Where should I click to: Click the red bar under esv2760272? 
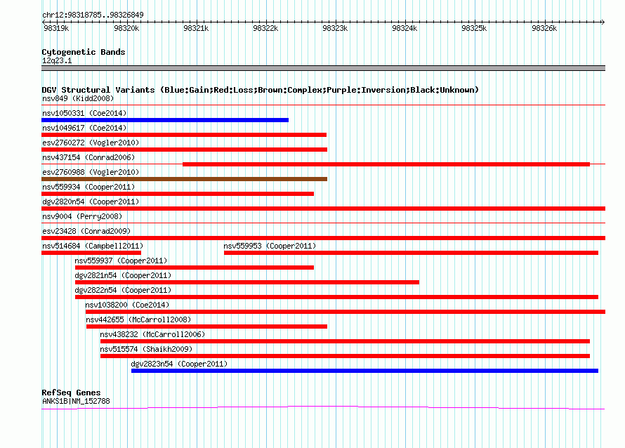(184, 150)
